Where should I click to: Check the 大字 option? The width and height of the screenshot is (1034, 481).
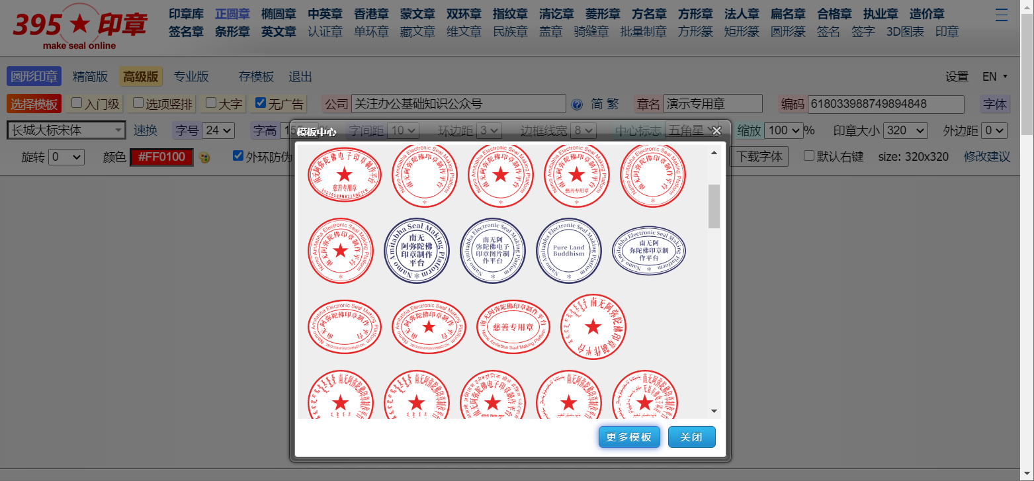click(211, 103)
